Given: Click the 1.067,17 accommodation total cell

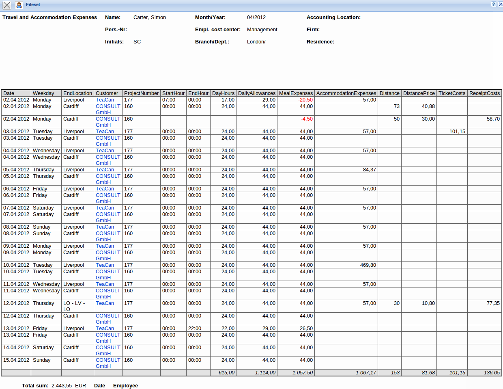Looking at the screenshot, I should [x=365, y=373].
